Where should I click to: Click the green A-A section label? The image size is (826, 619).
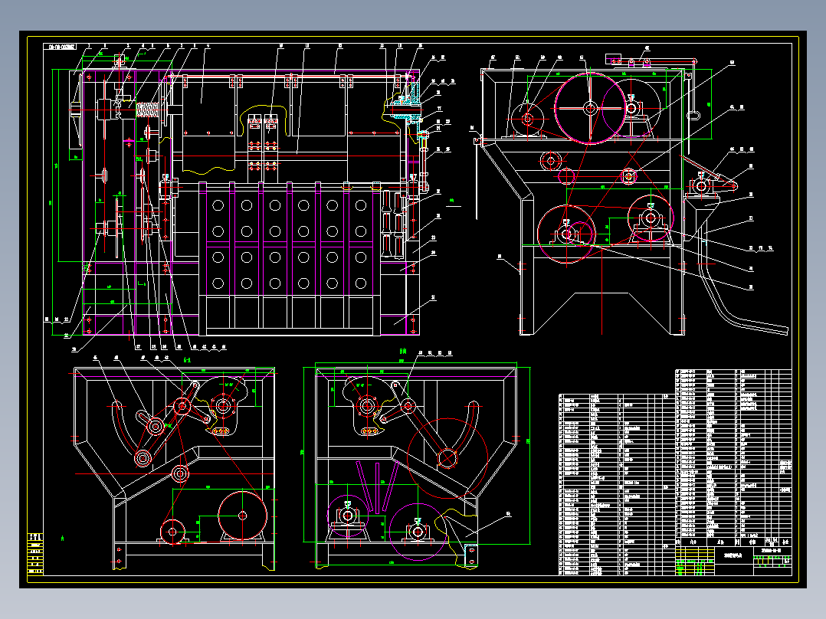tap(186, 360)
